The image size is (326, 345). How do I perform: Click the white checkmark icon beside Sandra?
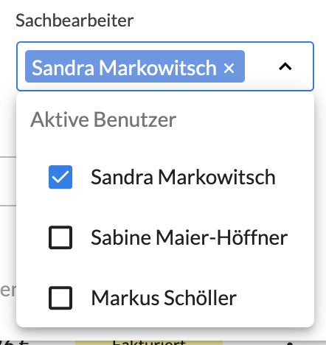(60, 177)
